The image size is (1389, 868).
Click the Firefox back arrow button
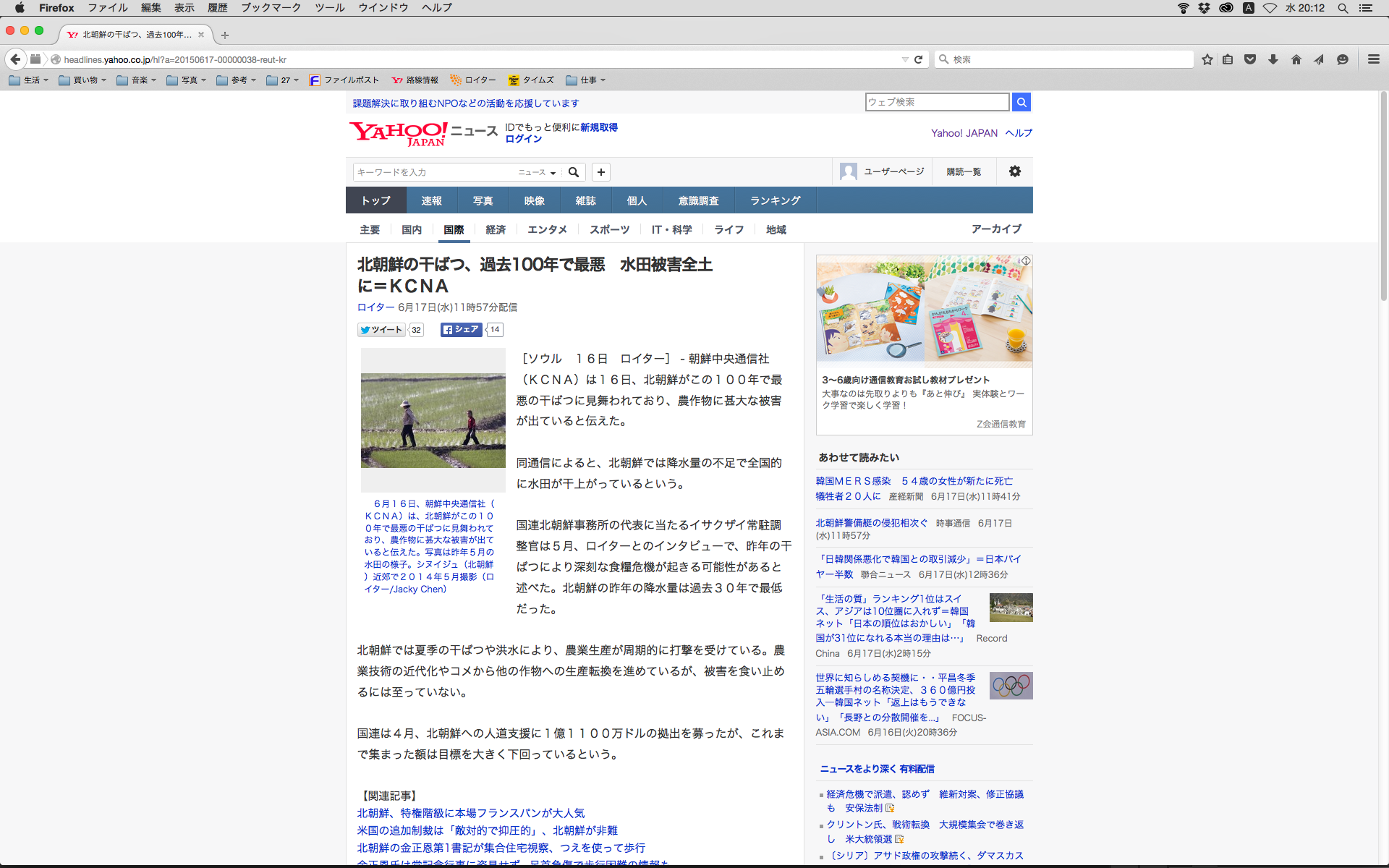(15, 59)
